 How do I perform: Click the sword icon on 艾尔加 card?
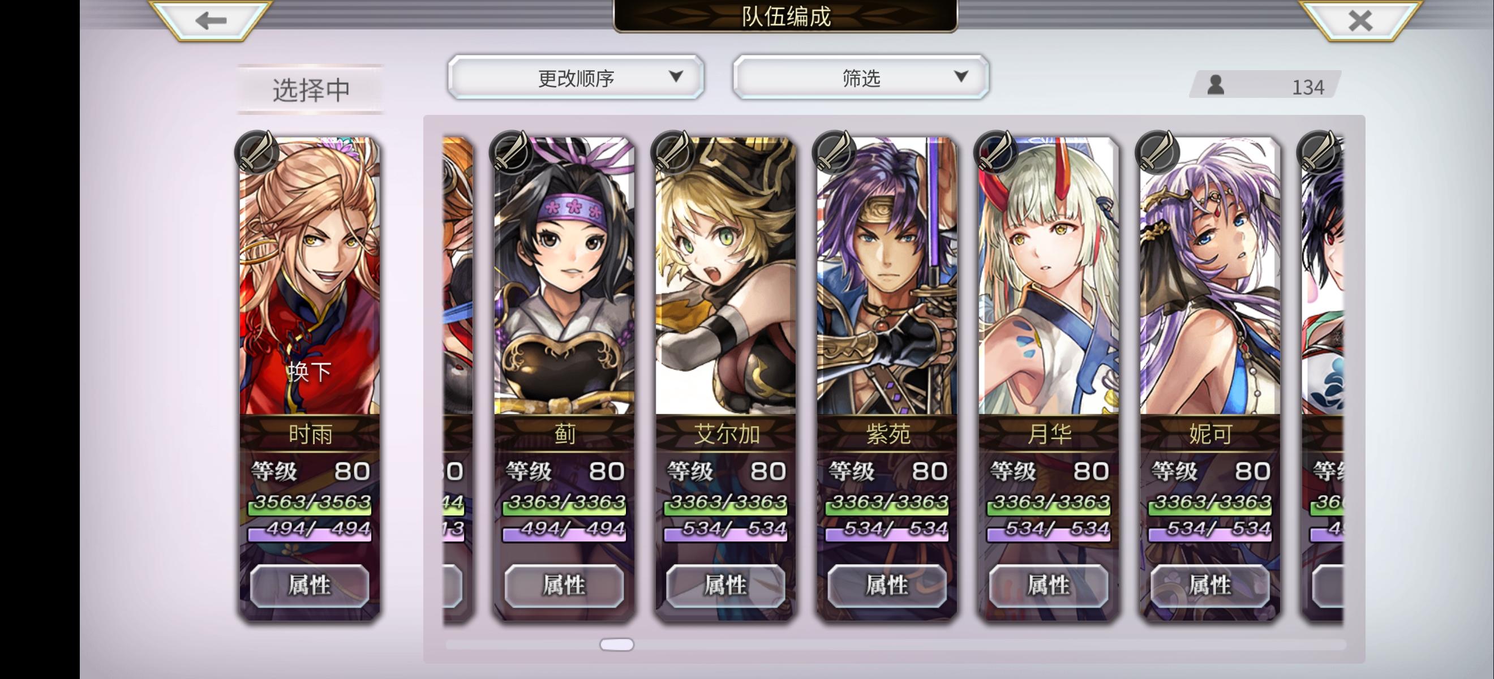tap(673, 153)
